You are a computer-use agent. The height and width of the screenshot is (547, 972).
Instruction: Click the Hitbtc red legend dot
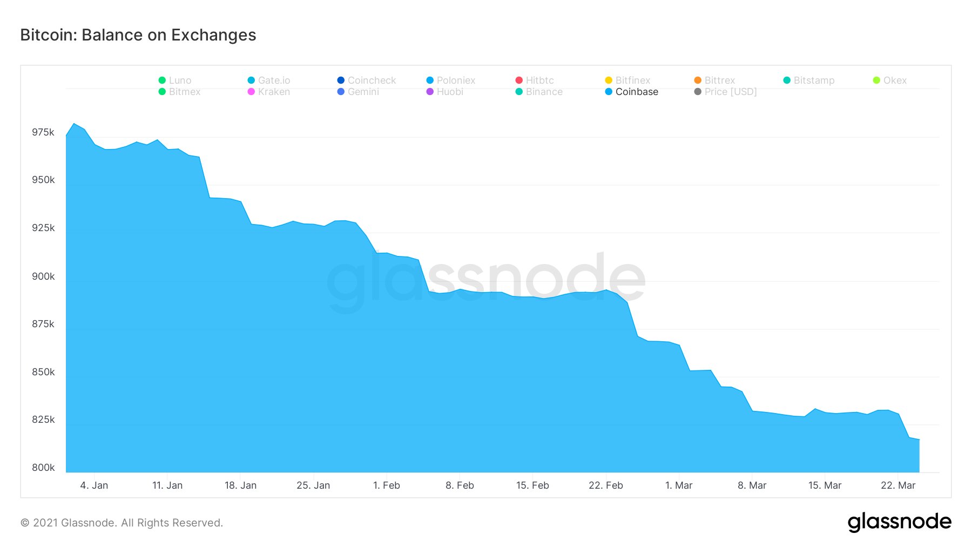coord(519,80)
